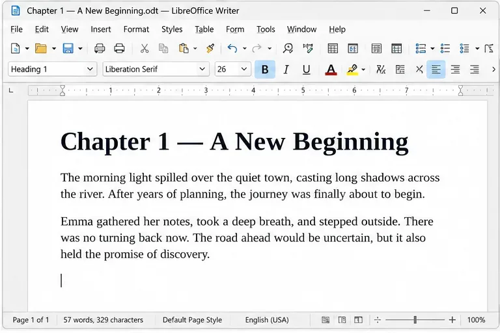Open the Edit menu
Screen dimensions: 500x333
[x=42, y=29]
